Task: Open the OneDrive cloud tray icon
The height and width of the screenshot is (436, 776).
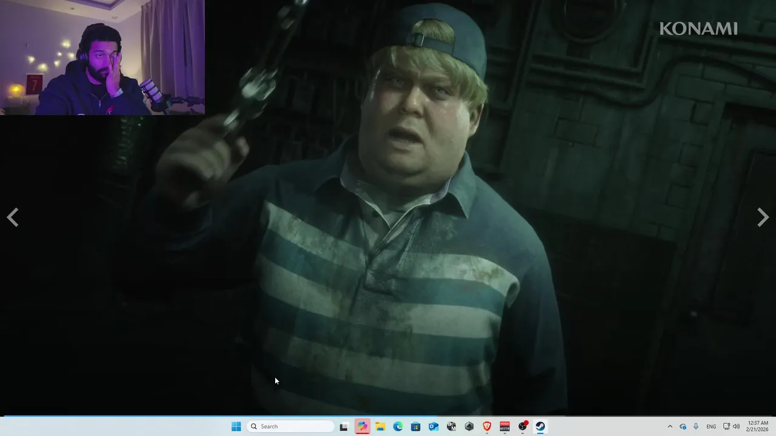Action: (x=683, y=426)
